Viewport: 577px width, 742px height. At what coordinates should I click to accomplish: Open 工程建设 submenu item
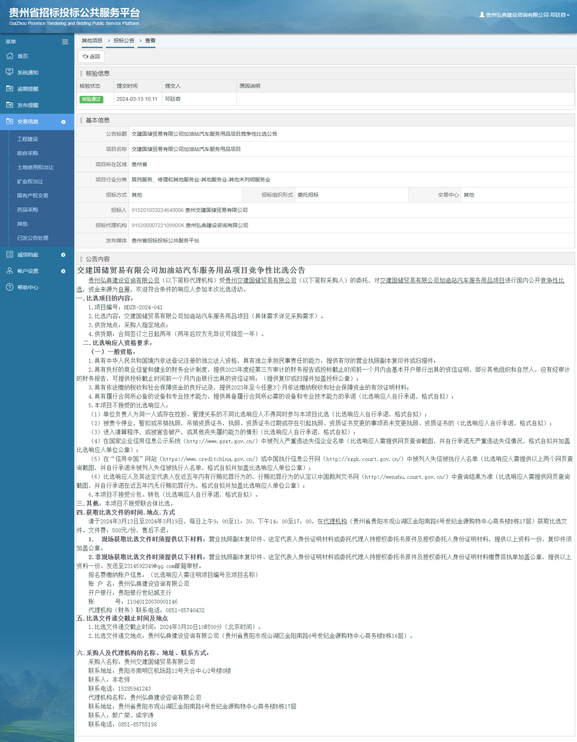click(27, 139)
